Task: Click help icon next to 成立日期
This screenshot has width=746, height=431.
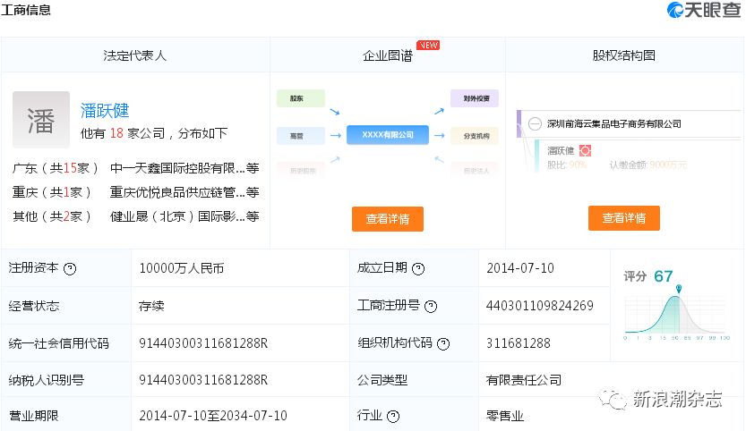Action: [418, 269]
